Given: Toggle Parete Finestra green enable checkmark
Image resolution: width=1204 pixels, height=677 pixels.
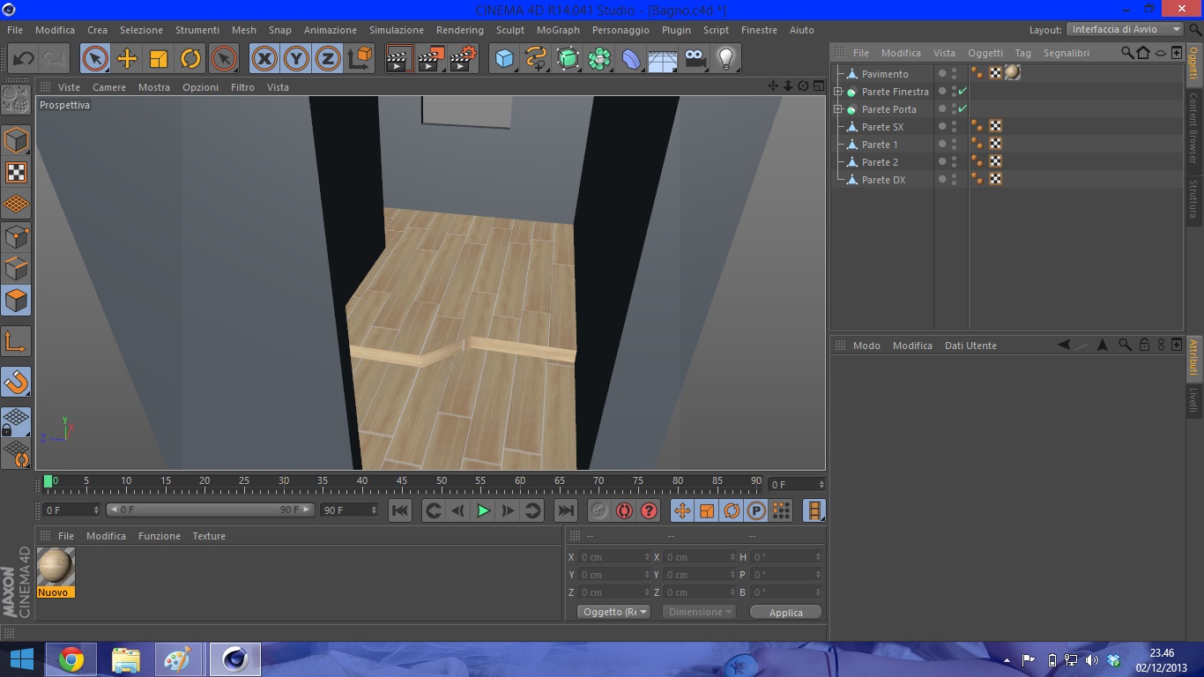Looking at the screenshot, I should point(962,92).
